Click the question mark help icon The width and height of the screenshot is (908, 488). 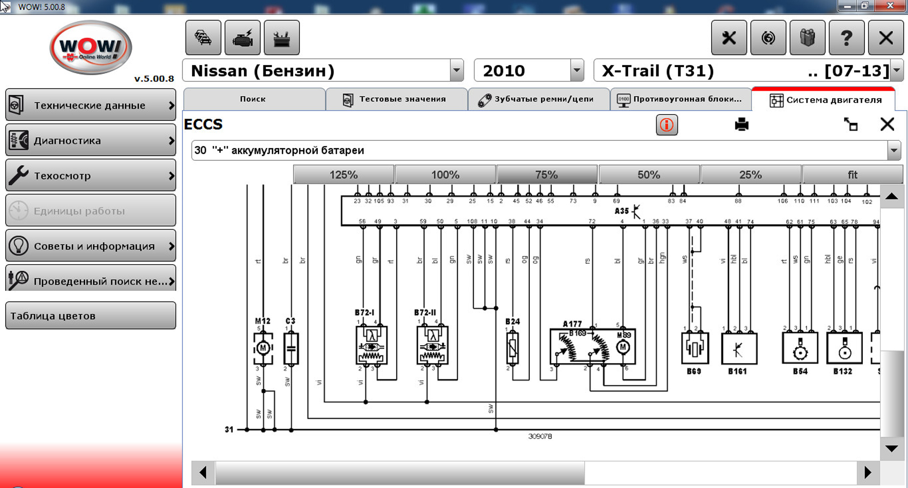click(846, 38)
